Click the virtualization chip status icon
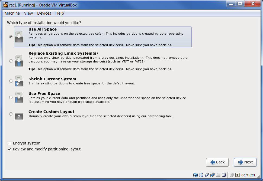Image resolution: width=263 pixels, height=181 pixels. 224,175
